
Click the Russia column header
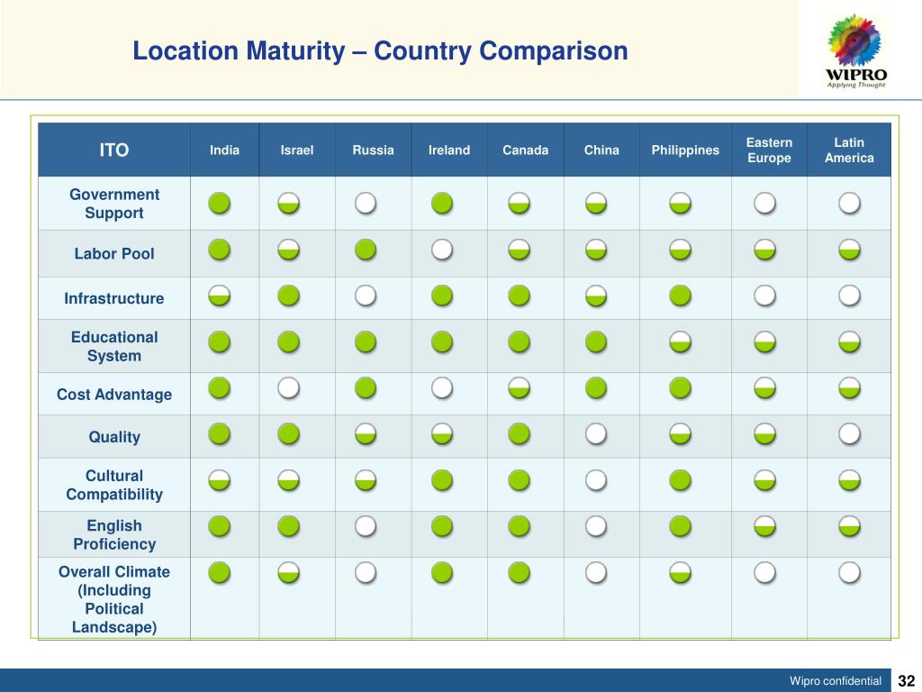[374, 150]
